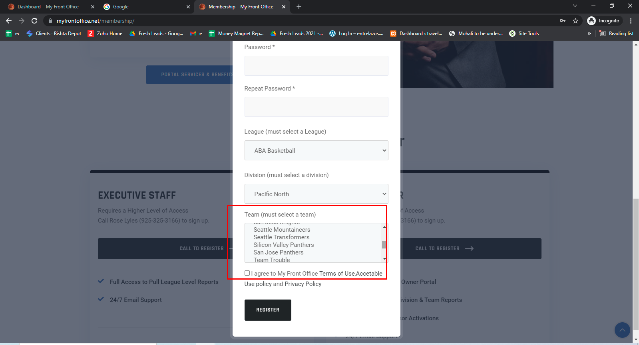Click the team list scrollbar thumb
The width and height of the screenshot is (639, 345).
pos(384,244)
